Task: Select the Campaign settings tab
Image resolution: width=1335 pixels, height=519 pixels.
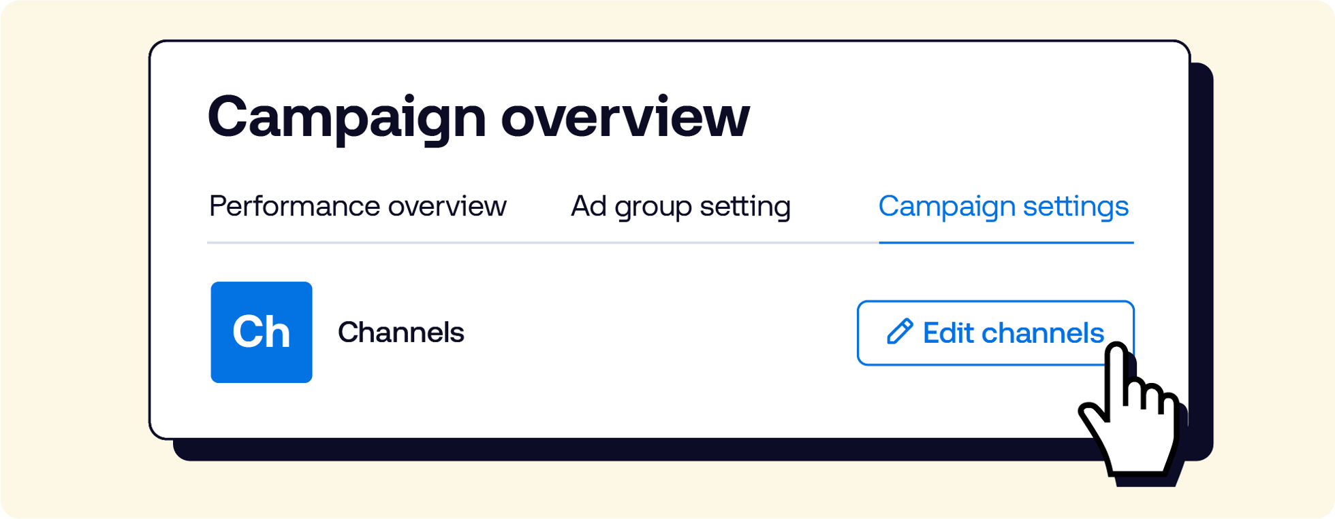Action: coord(1003,206)
